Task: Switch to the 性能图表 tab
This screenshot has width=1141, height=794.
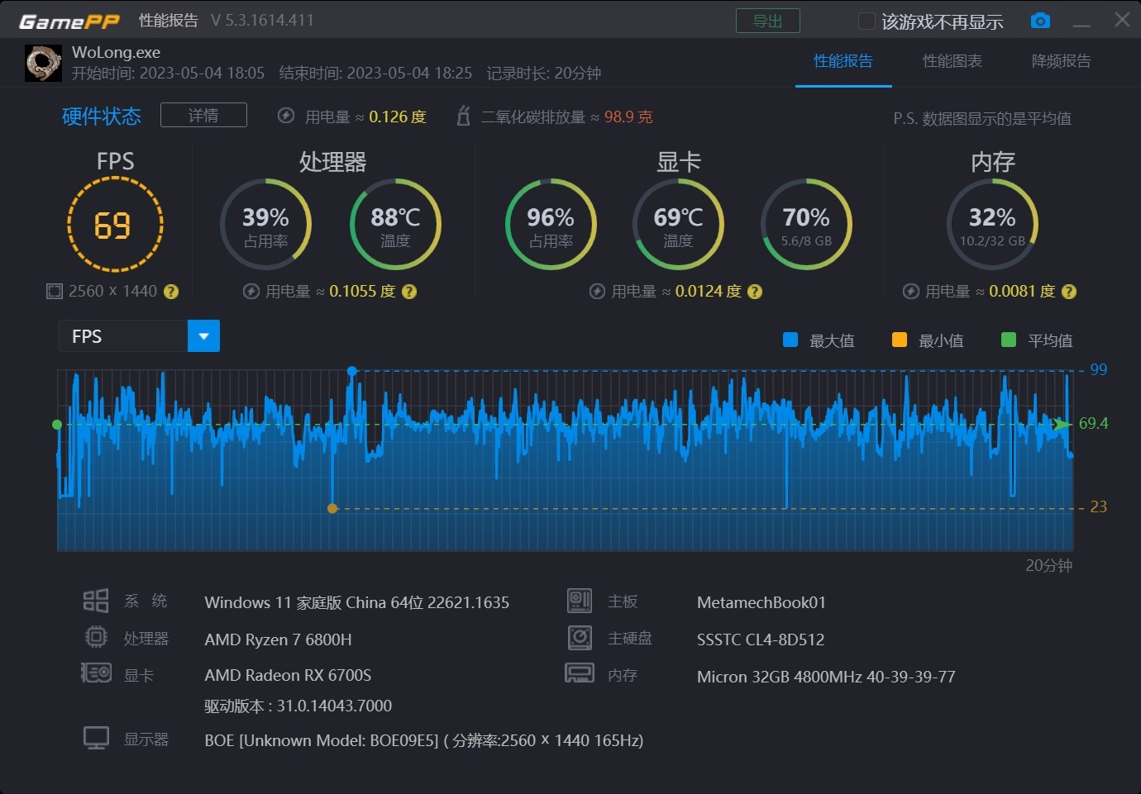Action: [952, 61]
